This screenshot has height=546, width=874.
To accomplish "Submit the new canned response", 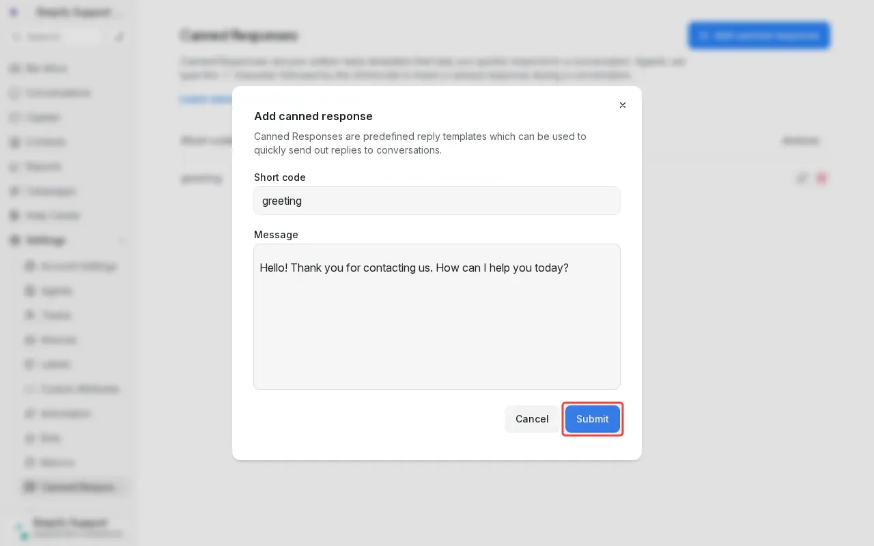I will point(592,419).
